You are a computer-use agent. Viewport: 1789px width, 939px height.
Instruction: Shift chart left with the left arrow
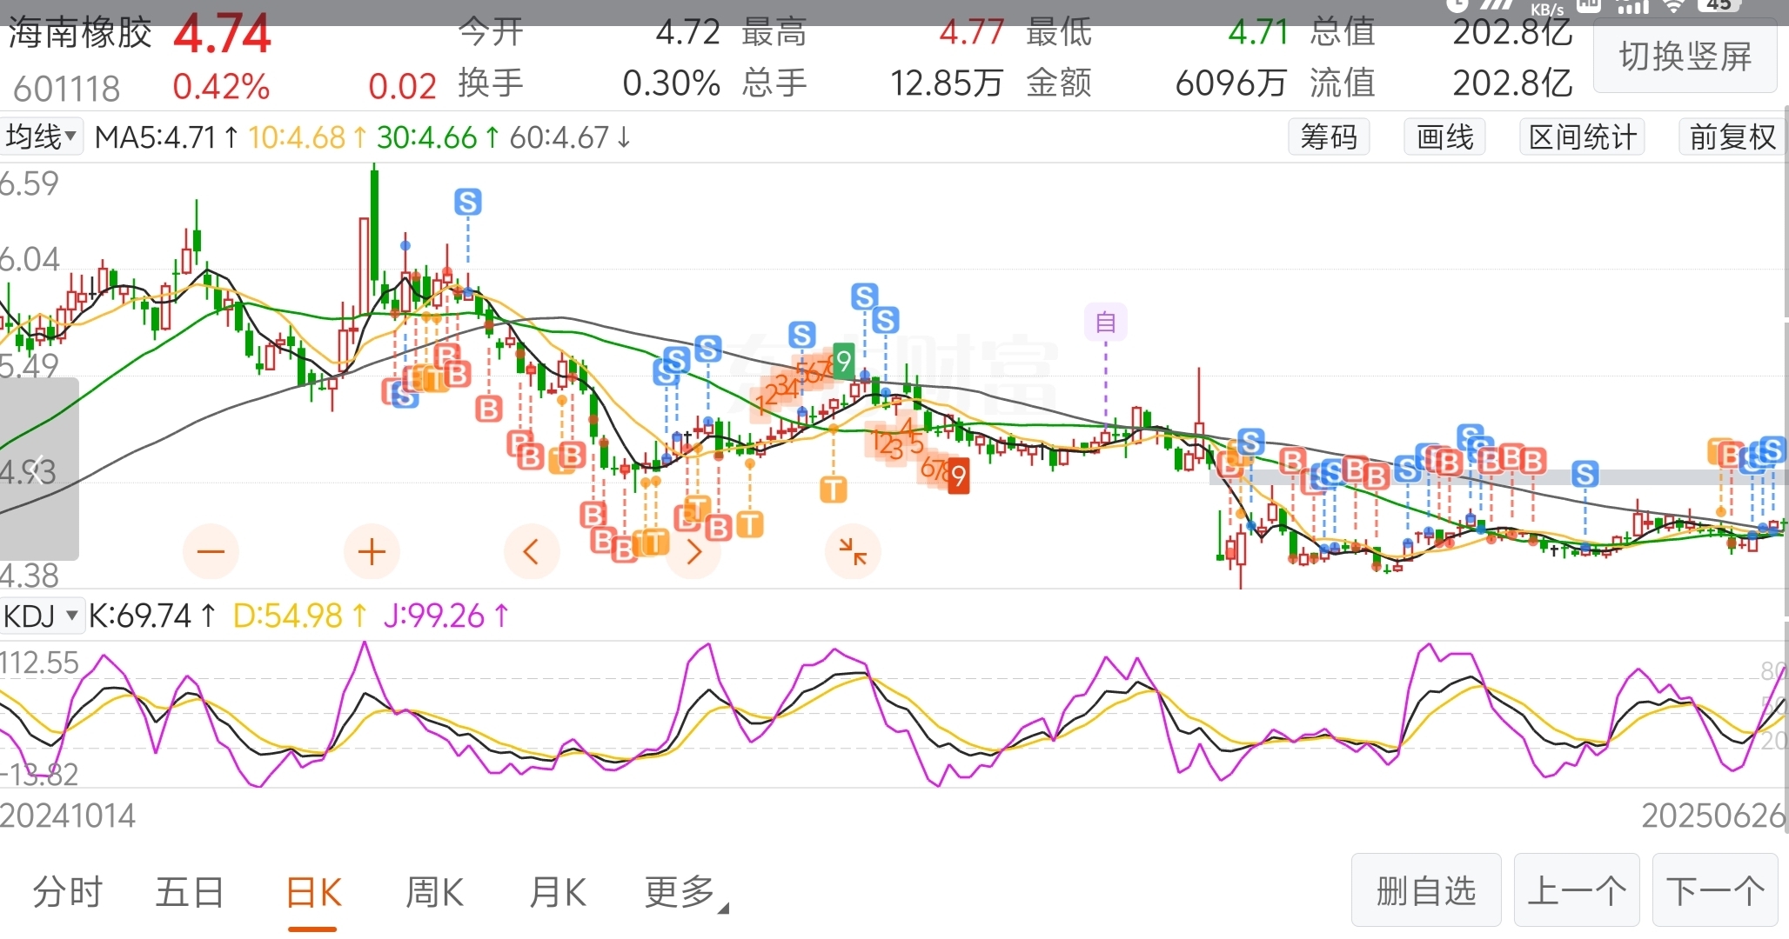(x=532, y=551)
